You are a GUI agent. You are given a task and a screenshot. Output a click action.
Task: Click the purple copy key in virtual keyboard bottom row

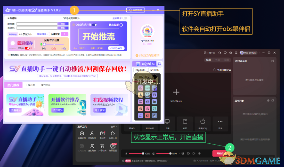pos(140,115)
